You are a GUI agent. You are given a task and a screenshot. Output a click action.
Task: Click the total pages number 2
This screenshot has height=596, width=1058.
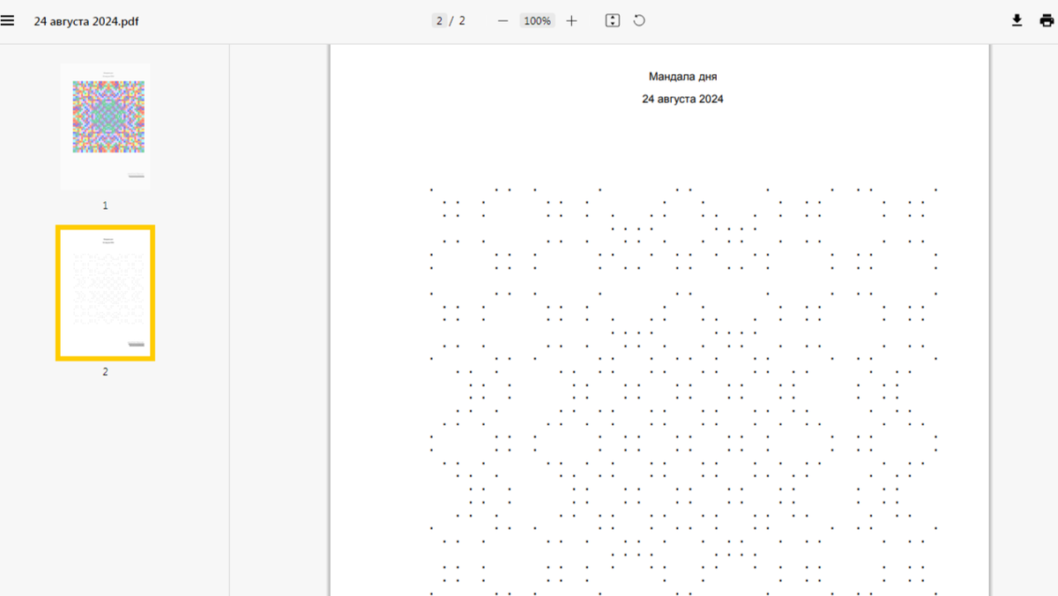pyautogui.click(x=462, y=21)
